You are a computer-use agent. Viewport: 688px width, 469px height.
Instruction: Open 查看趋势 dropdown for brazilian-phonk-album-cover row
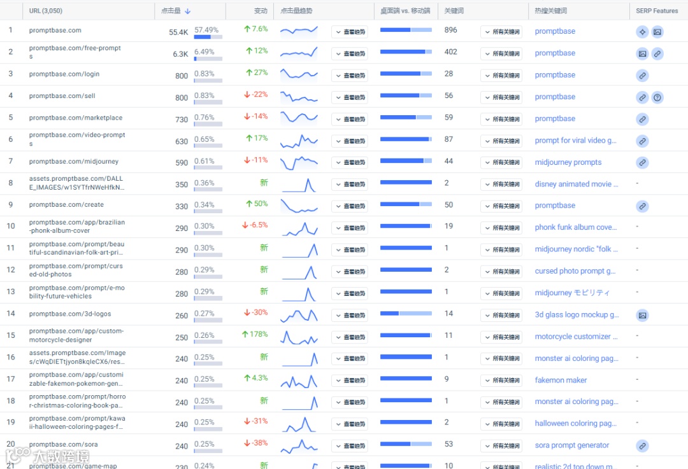(350, 228)
